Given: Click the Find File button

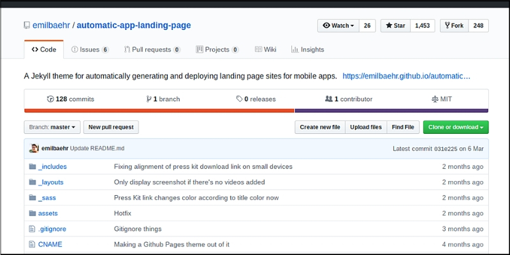Looking at the screenshot, I should coord(403,127).
